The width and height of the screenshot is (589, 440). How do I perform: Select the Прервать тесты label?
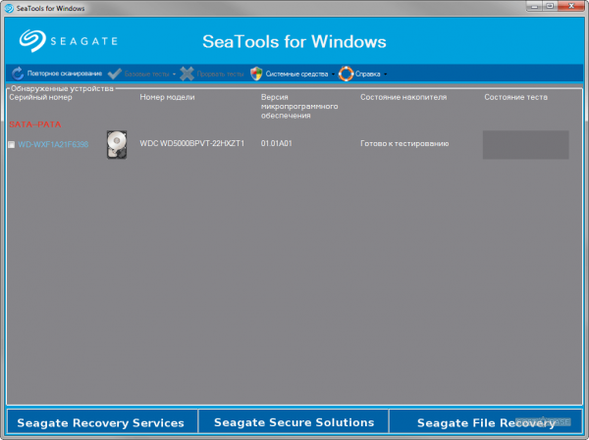[x=220, y=73]
